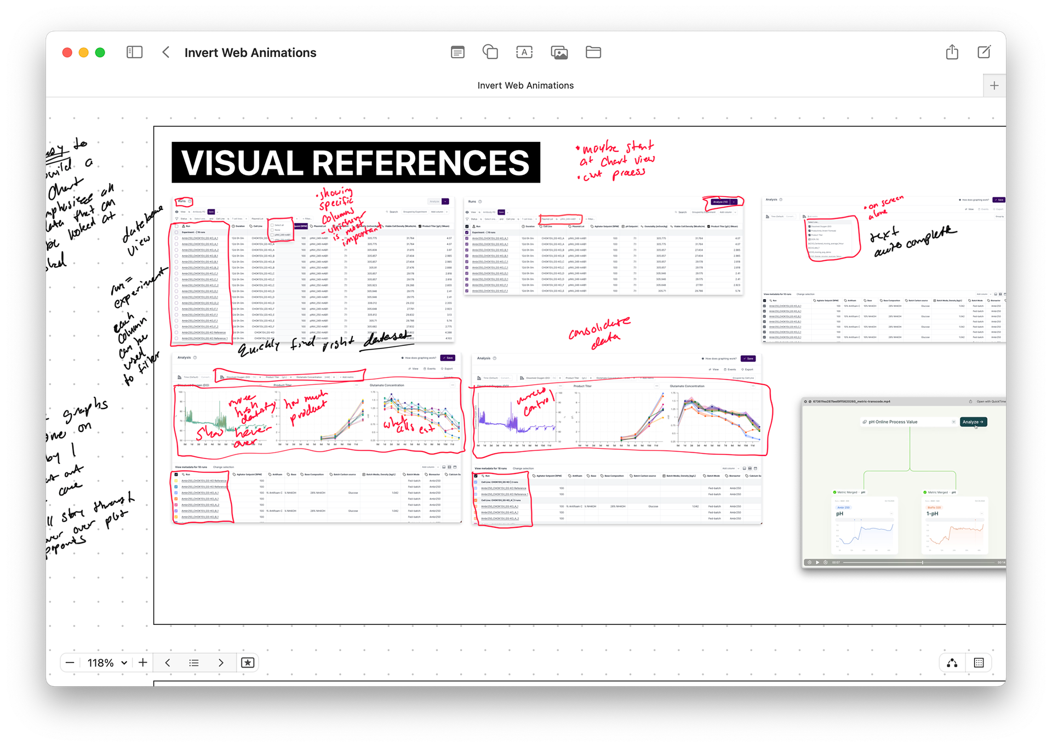Toggle the canvas grid icon
1052x747 pixels.
click(979, 663)
